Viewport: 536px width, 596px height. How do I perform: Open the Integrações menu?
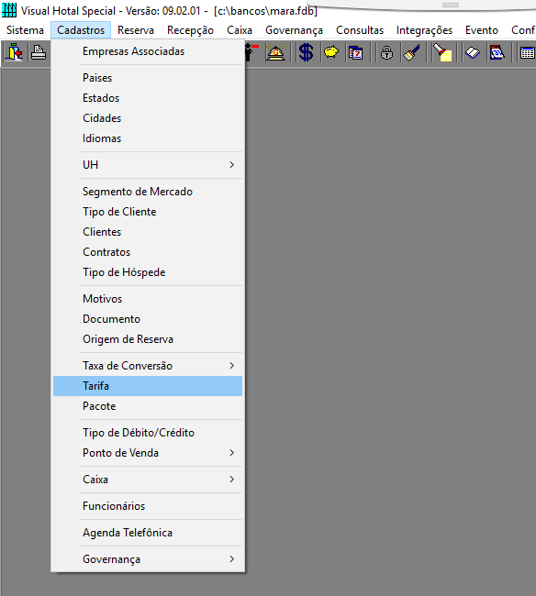[x=424, y=30]
